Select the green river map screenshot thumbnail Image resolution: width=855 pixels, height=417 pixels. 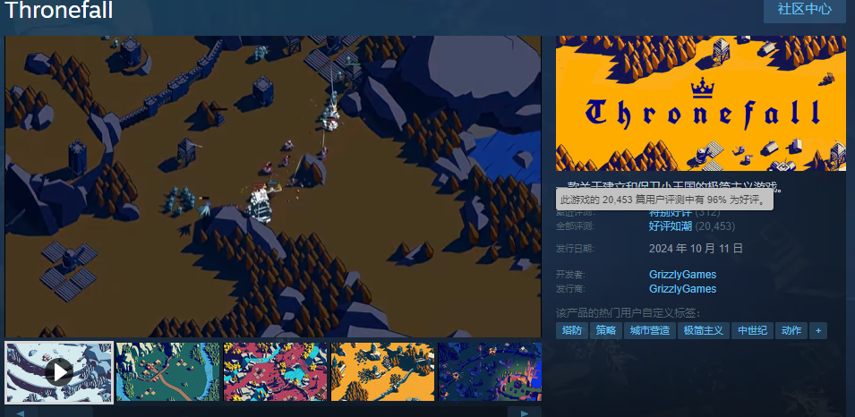[x=167, y=371]
